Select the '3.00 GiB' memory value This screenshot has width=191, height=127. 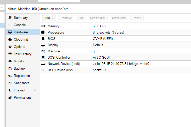click(x=99, y=26)
